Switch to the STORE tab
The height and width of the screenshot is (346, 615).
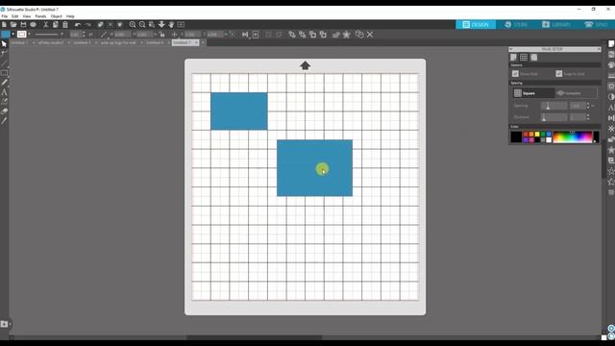coord(516,25)
